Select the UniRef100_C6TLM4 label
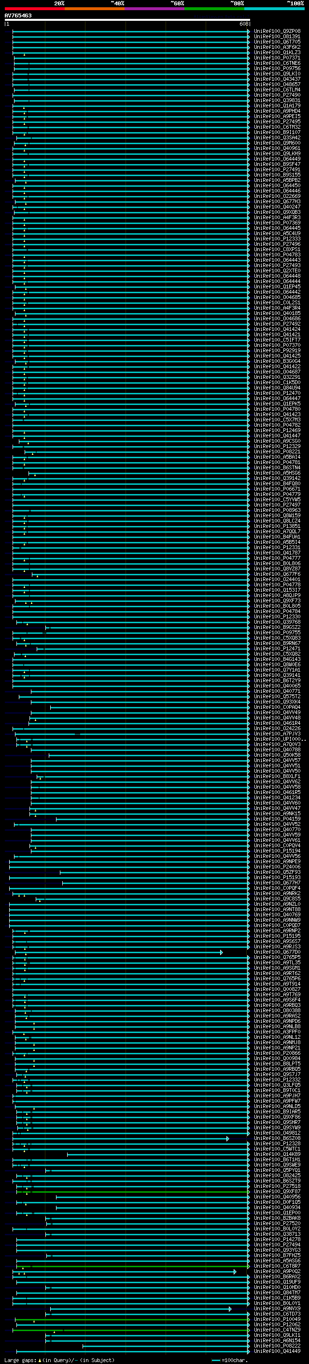The width and height of the screenshot is (309, 1364). point(277,90)
